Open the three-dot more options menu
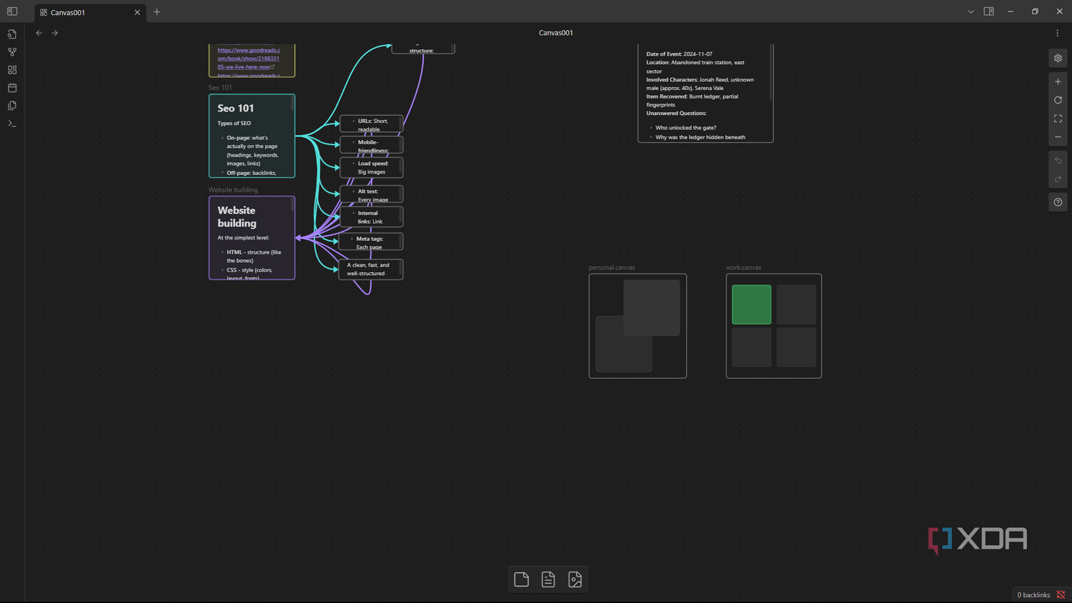The image size is (1072, 603). tap(1058, 33)
